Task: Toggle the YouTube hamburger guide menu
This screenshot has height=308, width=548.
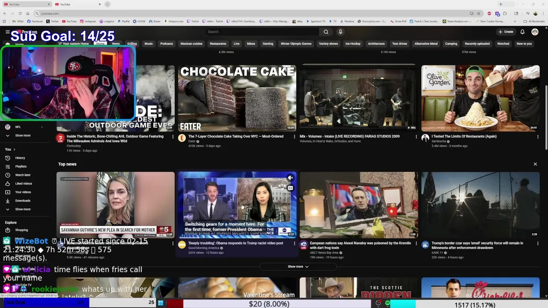Action: point(7,32)
